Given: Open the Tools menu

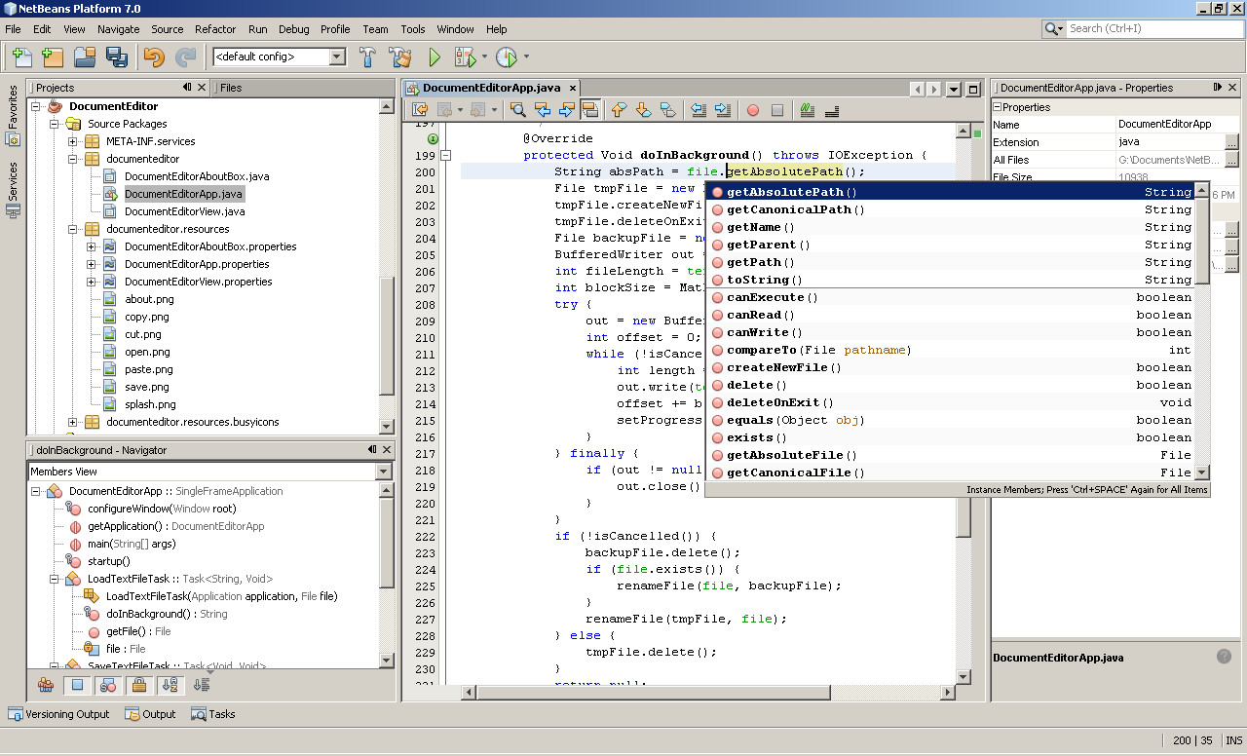Looking at the screenshot, I should (413, 29).
